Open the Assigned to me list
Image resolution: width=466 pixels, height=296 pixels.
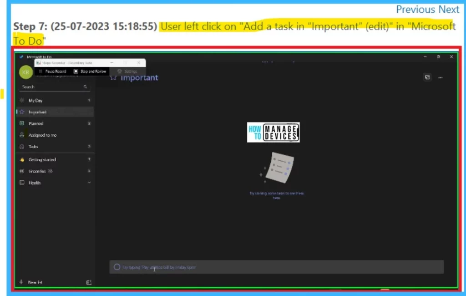click(x=55, y=135)
